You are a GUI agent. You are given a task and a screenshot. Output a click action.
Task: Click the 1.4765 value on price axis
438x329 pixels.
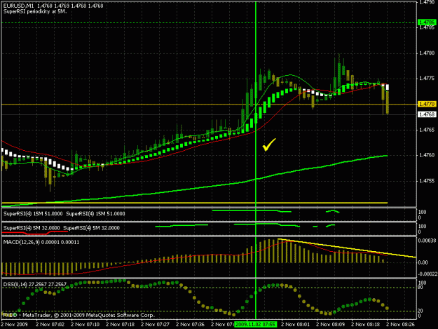(427, 130)
